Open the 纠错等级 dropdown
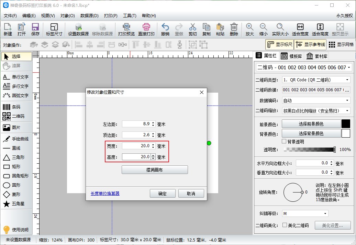 coord(305,213)
